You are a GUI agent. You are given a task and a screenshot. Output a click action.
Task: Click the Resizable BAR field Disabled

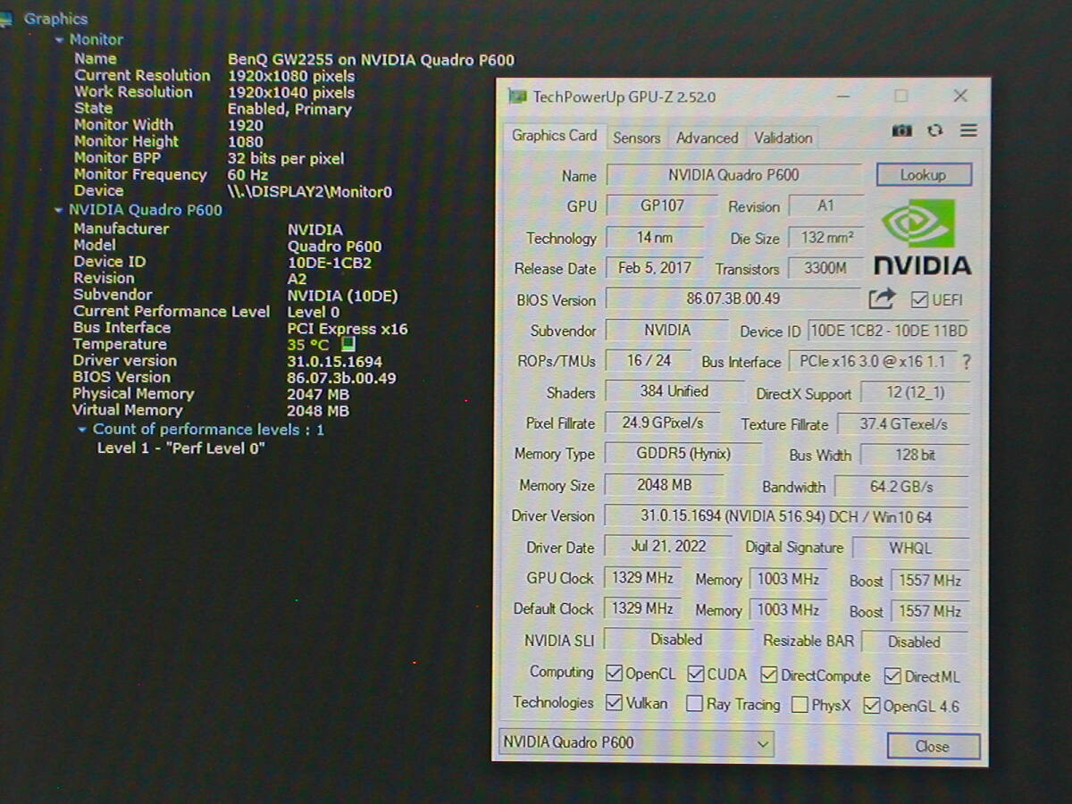tap(914, 641)
